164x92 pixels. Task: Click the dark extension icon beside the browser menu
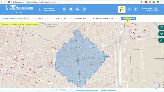[158, 2]
